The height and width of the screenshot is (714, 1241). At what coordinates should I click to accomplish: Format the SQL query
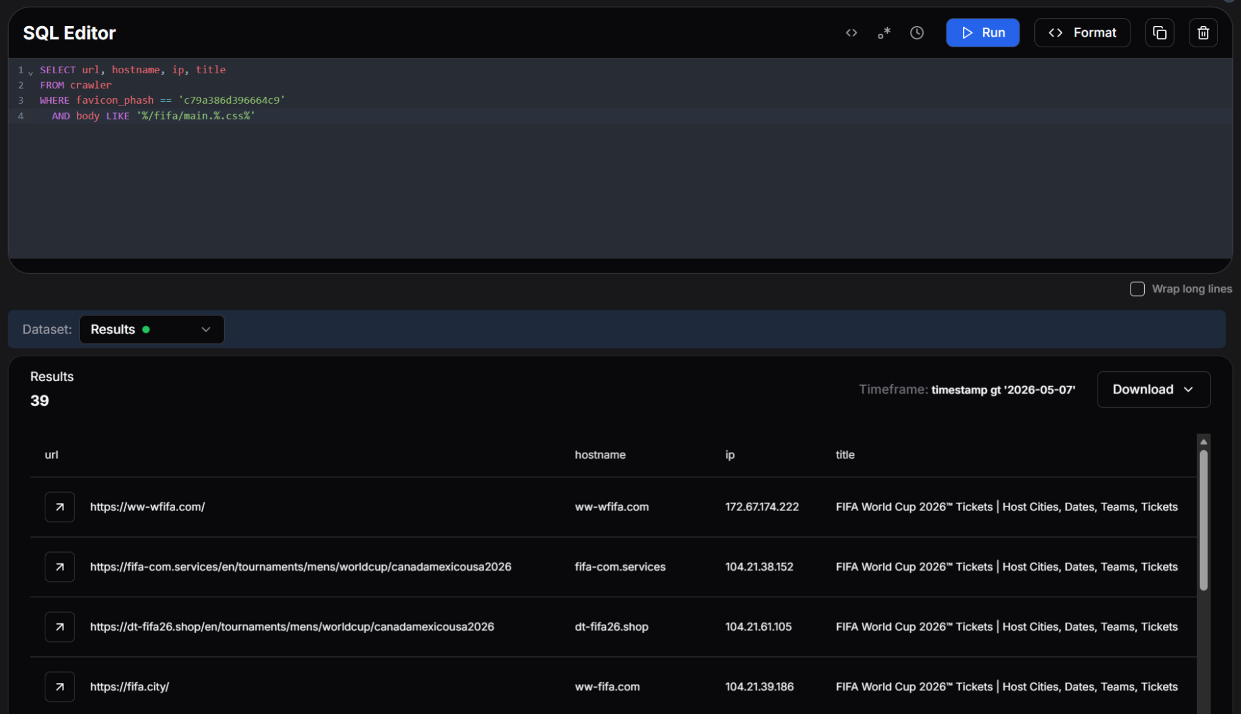click(x=1082, y=33)
